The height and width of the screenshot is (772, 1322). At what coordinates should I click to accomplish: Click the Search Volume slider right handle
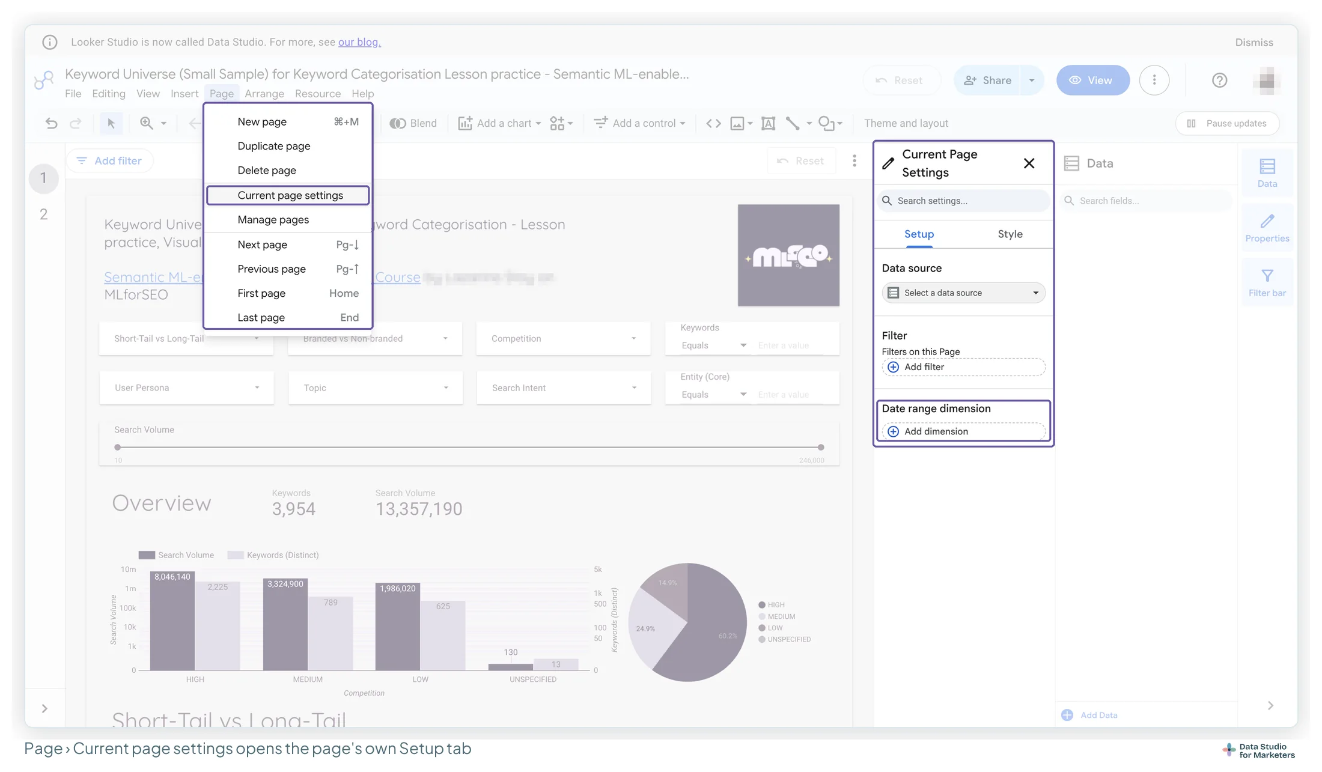point(821,447)
